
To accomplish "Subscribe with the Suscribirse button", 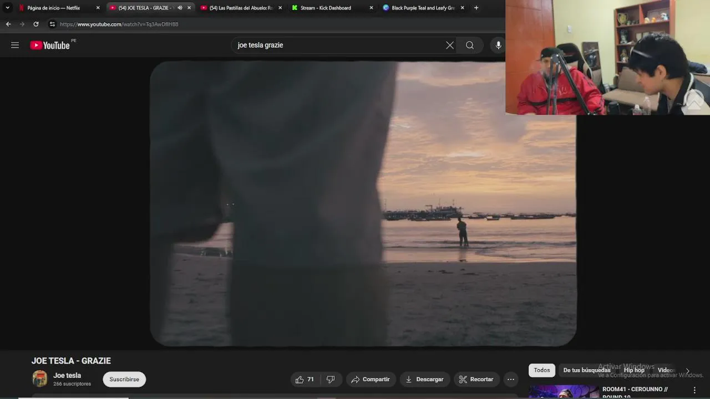I will point(124,379).
